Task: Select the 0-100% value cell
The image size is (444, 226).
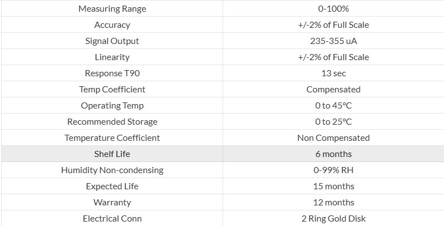Action: pos(334,9)
